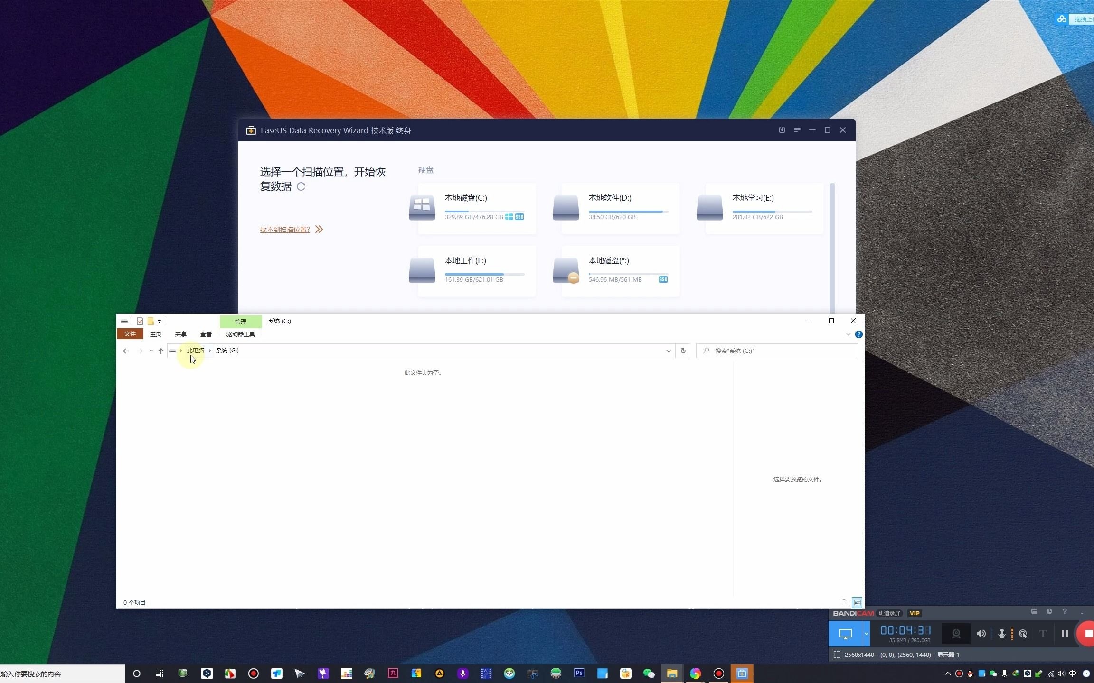
Task: Open Bandicam scheduled recording clock icon
Action: coord(1050,612)
